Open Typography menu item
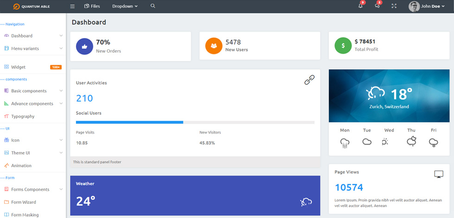 coord(33,116)
